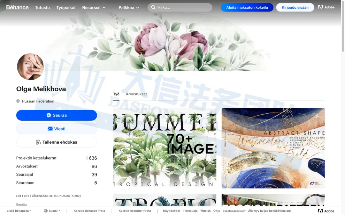The image size is (345, 215).
Task: Click the search magnifier icon
Action: click(153, 7)
